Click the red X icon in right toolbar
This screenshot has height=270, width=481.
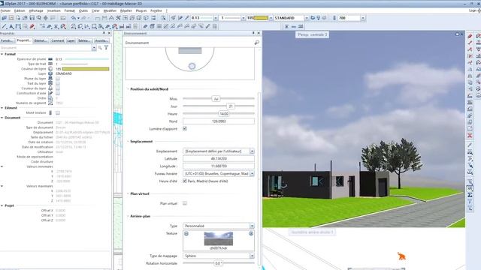coord(470,135)
